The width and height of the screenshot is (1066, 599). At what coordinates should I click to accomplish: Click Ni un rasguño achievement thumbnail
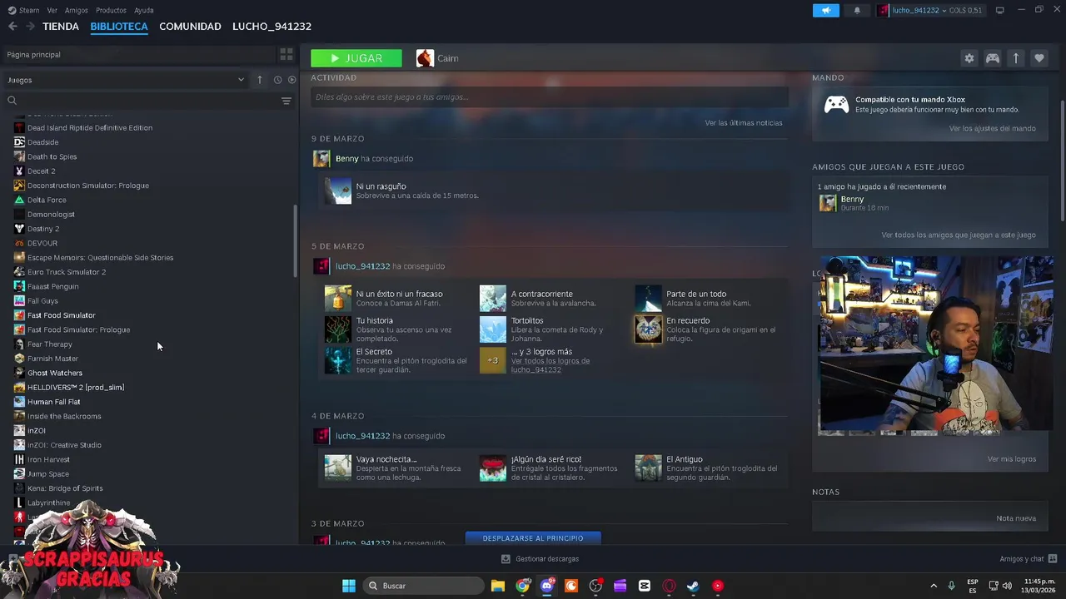point(338,191)
